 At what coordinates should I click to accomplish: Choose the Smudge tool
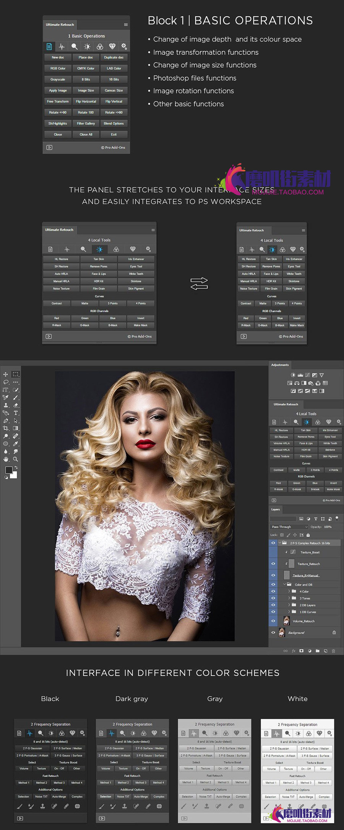[x=16, y=452]
